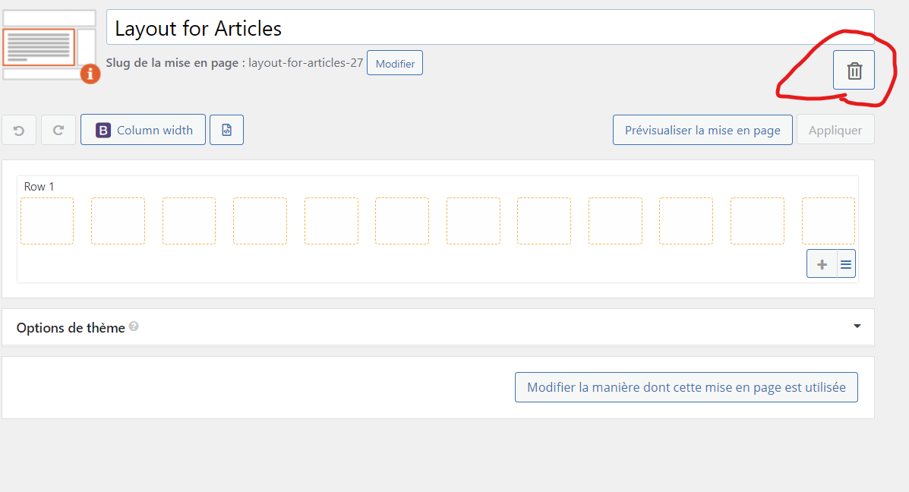The image size is (909, 492).
Task: Open the code file icon button
Action: [226, 130]
